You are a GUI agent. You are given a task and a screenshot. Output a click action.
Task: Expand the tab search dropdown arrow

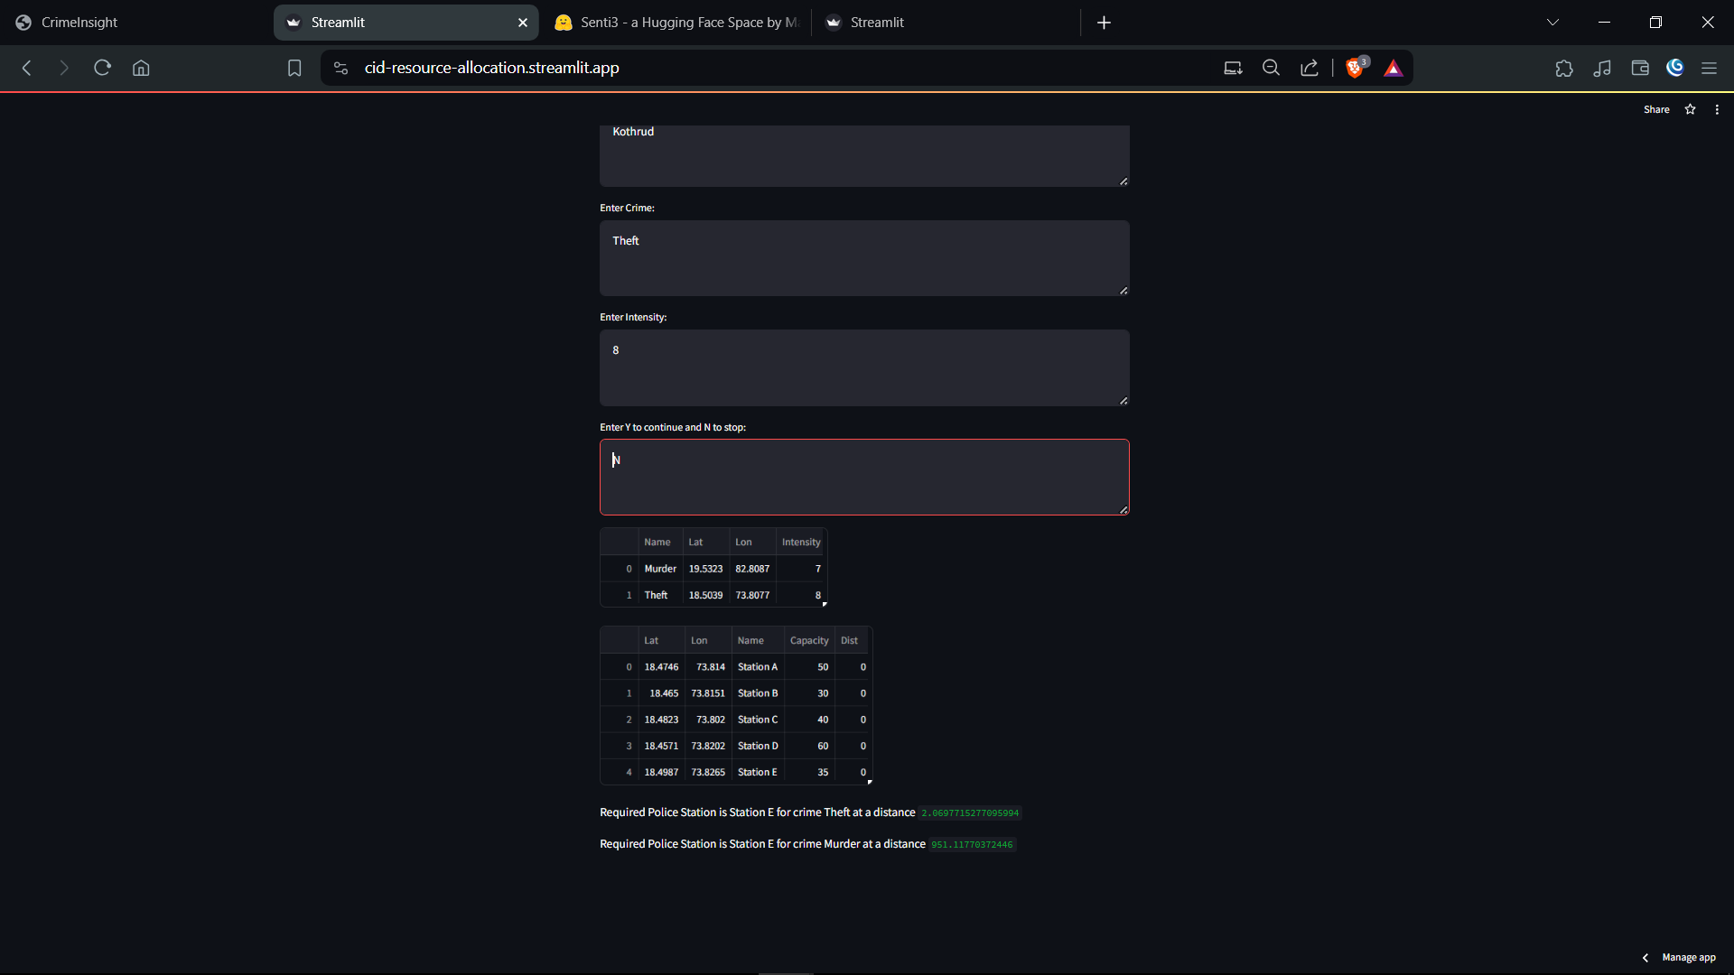[1552, 23]
